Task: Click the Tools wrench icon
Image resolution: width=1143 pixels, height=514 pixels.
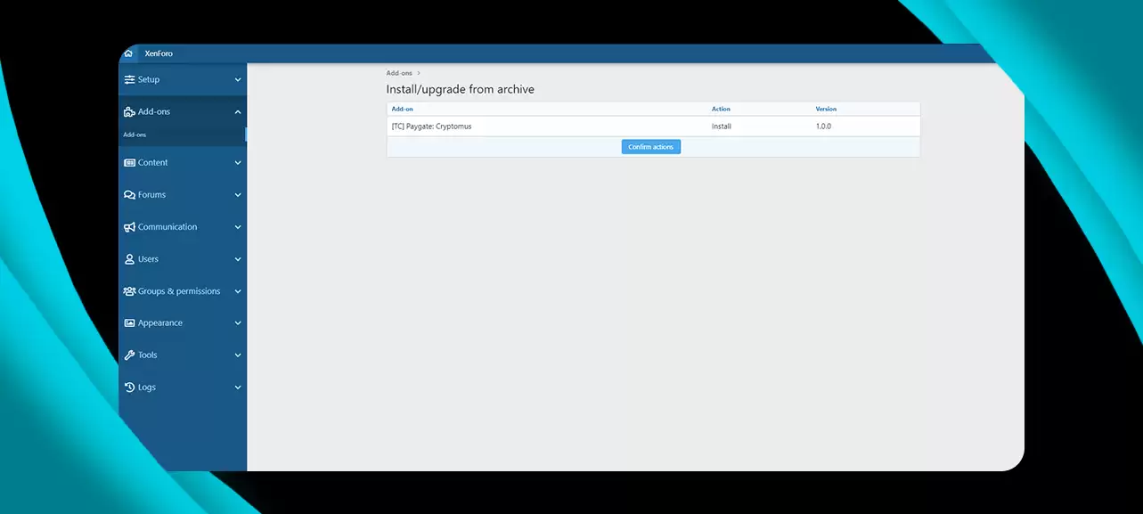Action: tap(129, 355)
